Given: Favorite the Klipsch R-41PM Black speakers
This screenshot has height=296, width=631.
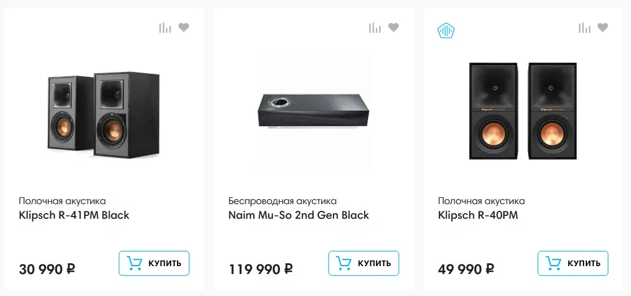Looking at the screenshot, I should (x=184, y=28).
